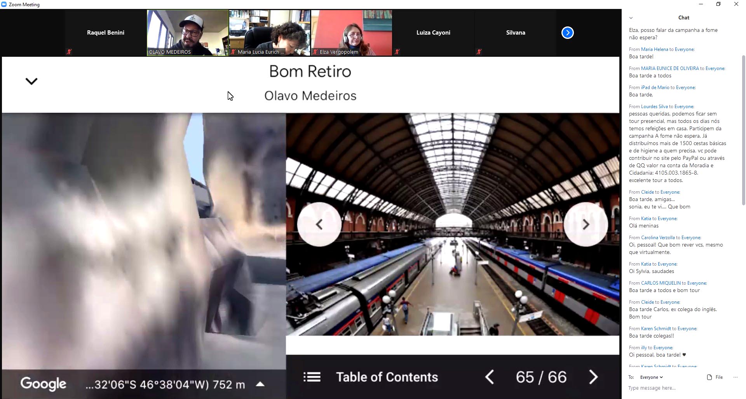Image resolution: width=746 pixels, height=399 pixels.
Task: Open Table of Contents
Action: pyautogui.click(x=387, y=377)
